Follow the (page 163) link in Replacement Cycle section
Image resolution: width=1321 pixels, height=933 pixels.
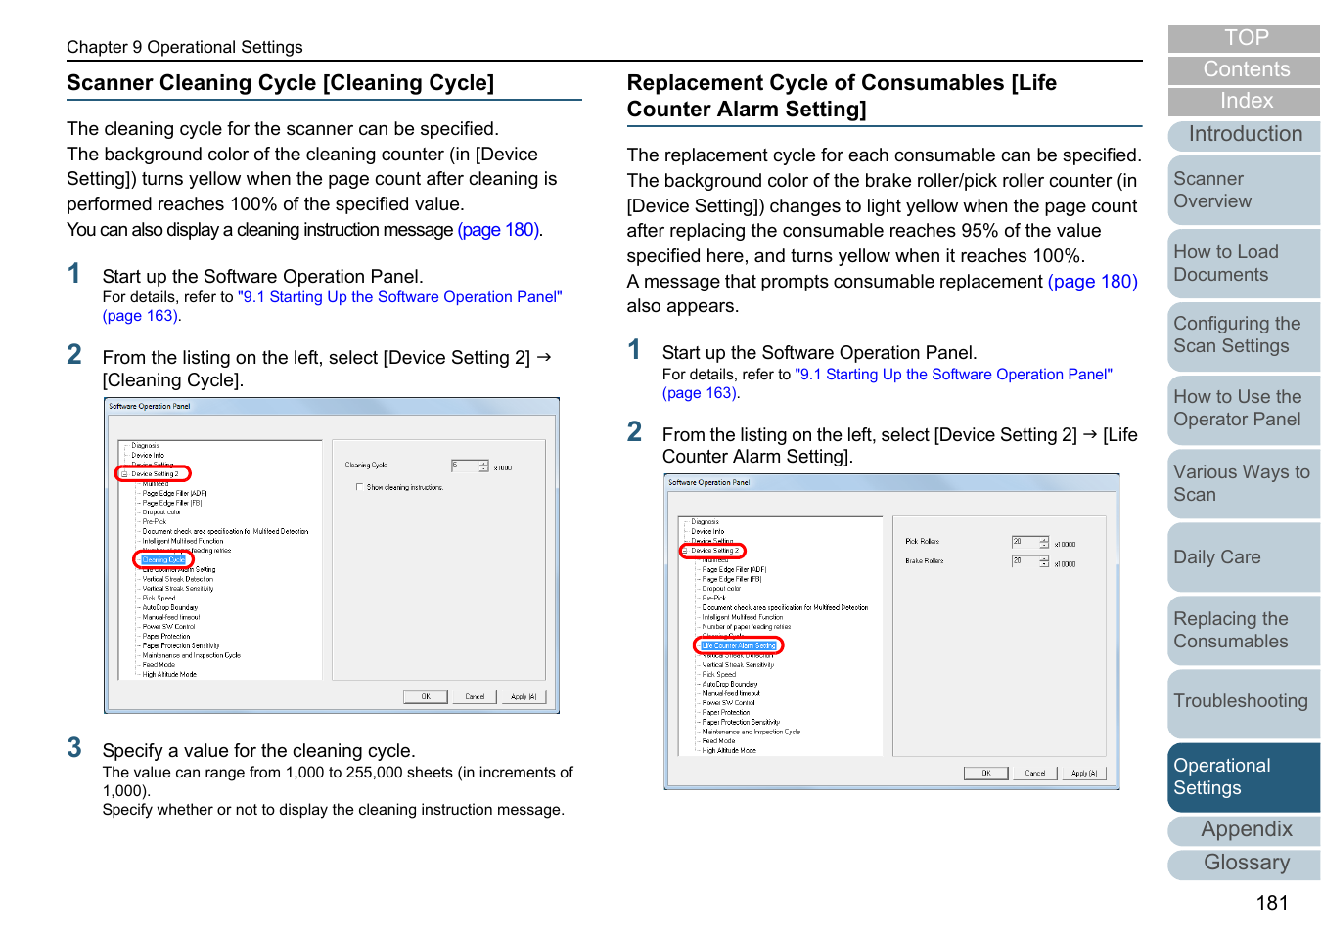click(700, 393)
